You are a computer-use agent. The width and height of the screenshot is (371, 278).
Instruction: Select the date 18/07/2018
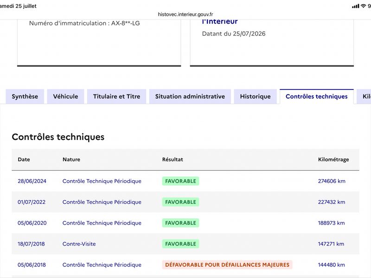pyautogui.click(x=31, y=244)
